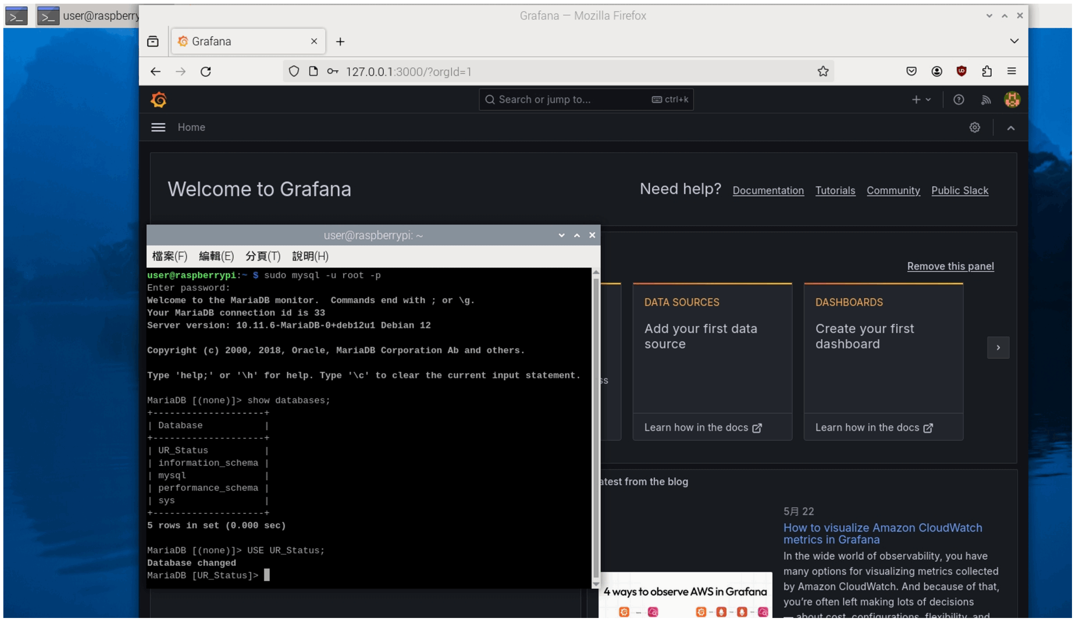Reload the page in Firefox
Image resolution: width=1075 pixels, height=624 pixels.
click(206, 72)
